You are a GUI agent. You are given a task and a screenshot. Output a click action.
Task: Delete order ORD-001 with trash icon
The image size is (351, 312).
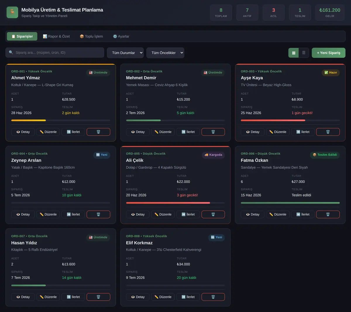pos(98,132)
